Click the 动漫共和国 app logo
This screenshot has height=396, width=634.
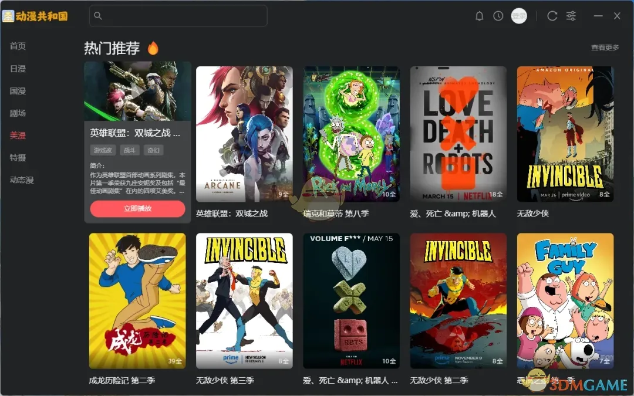tap(35, 16)
